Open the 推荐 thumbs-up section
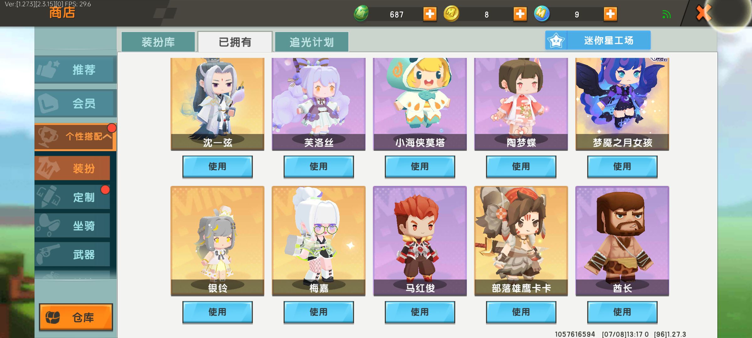Screen dimensions: 752x338 click(x=76, y=69)
